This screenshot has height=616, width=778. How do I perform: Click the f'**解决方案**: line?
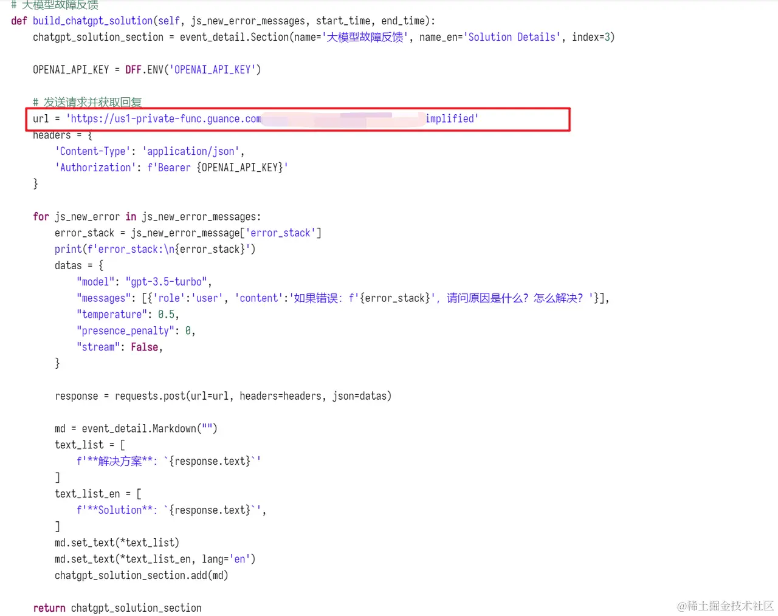(169, 462)
